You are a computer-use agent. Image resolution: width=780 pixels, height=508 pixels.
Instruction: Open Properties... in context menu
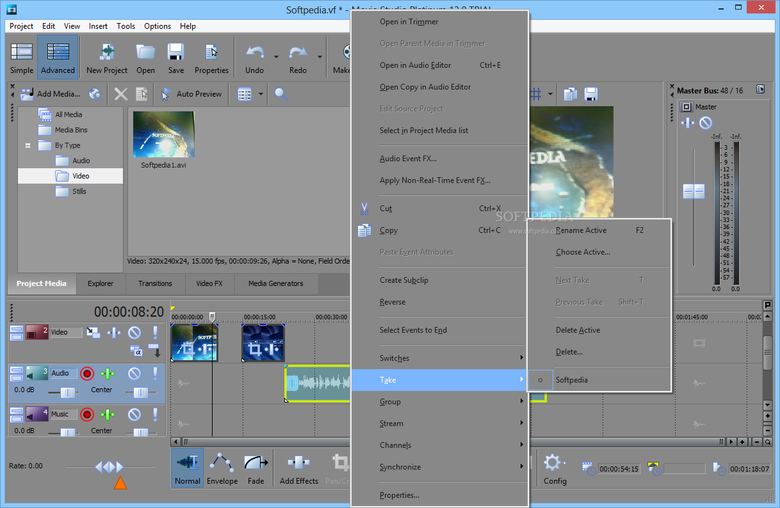coord(439,495)
